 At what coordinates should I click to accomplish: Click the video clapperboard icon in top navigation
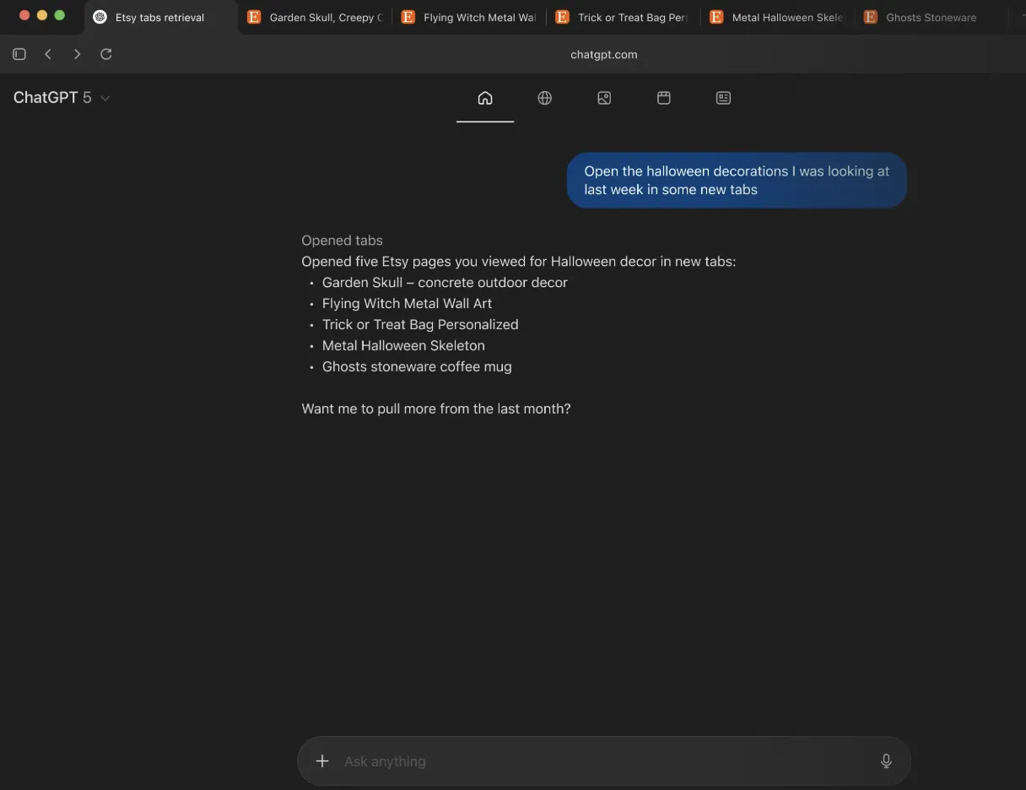[664, 98]
